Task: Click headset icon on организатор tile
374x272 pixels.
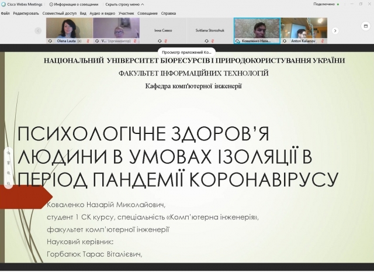Action: 97,41
